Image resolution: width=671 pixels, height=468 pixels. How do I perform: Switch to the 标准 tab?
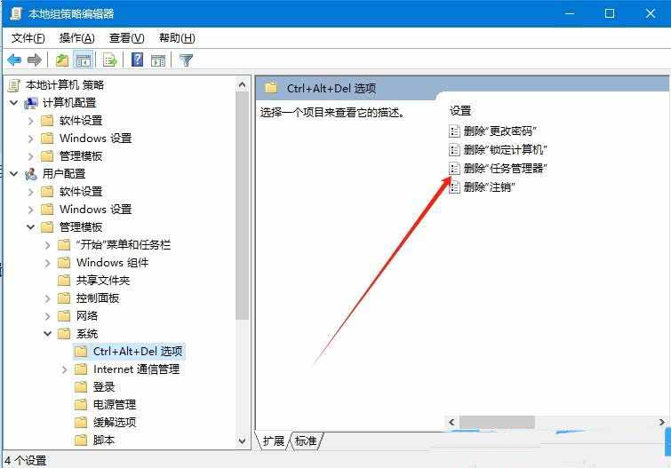[x=306, y=440]
